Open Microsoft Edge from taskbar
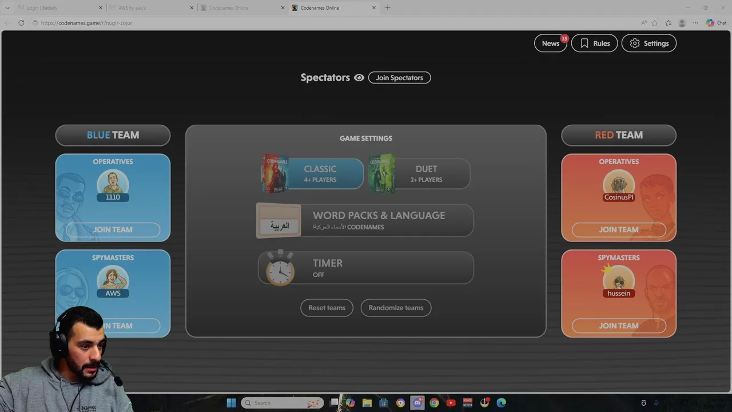Screen dimensions: 732x412 point(502,403)
